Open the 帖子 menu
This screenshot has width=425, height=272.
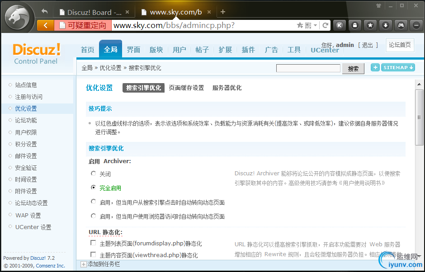pyautogui.click(x=202, y=50)
